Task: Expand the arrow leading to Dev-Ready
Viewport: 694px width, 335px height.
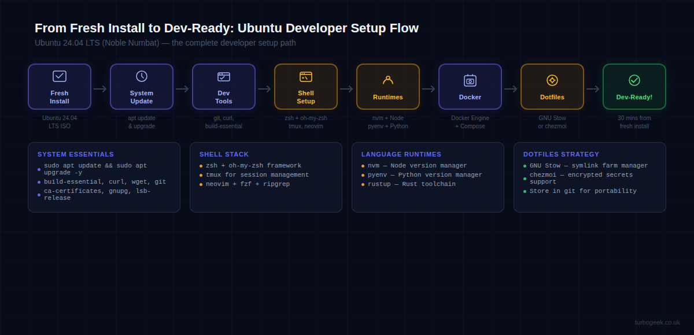Action: coord(592,88)
